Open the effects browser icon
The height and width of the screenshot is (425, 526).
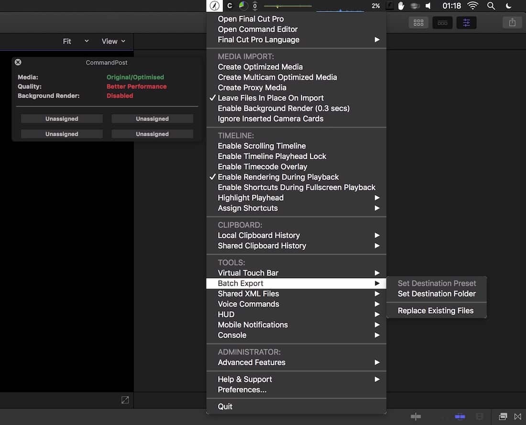pyautogui.click(x=503, y=416)
